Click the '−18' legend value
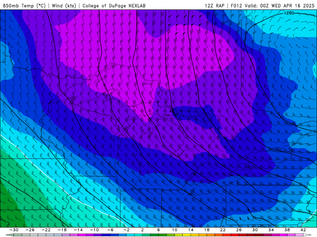 point(62,230)
